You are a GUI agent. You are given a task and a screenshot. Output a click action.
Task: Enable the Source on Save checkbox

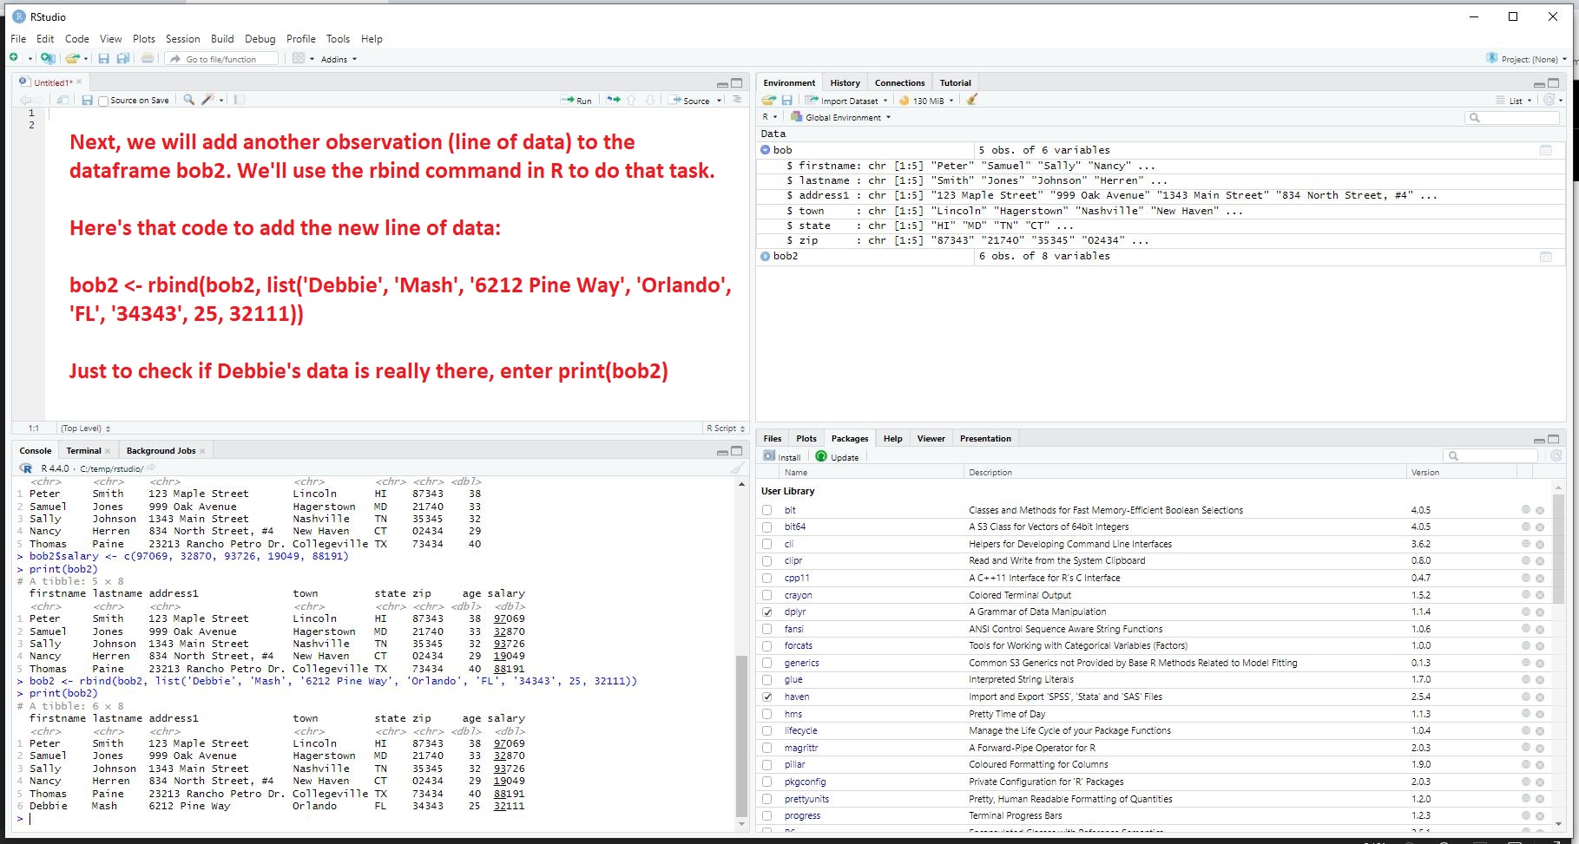pyautogui.click(x=104, y=101)
